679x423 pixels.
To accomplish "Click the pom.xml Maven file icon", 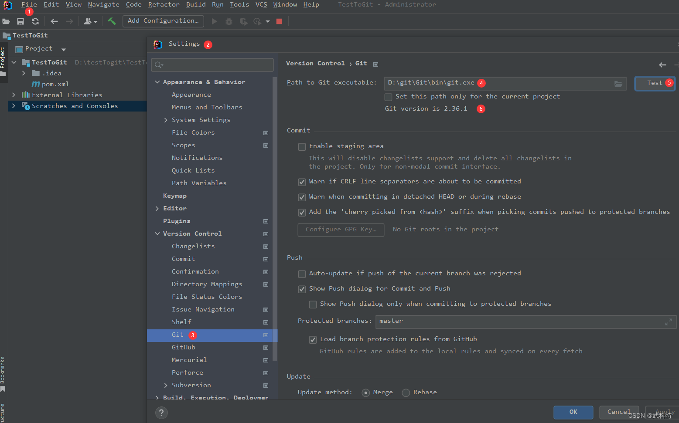I will 36,84.
